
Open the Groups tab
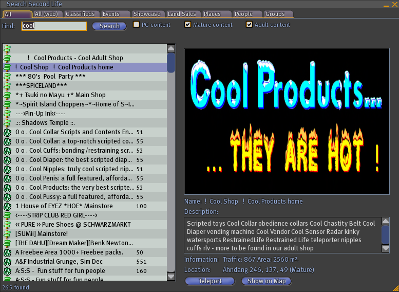pos(279,14)
